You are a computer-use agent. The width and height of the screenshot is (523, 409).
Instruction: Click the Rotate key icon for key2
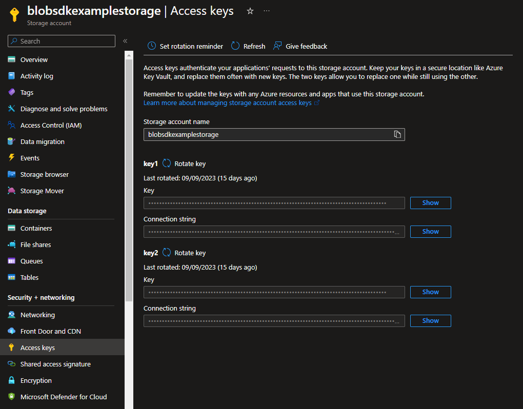[166, 253]
